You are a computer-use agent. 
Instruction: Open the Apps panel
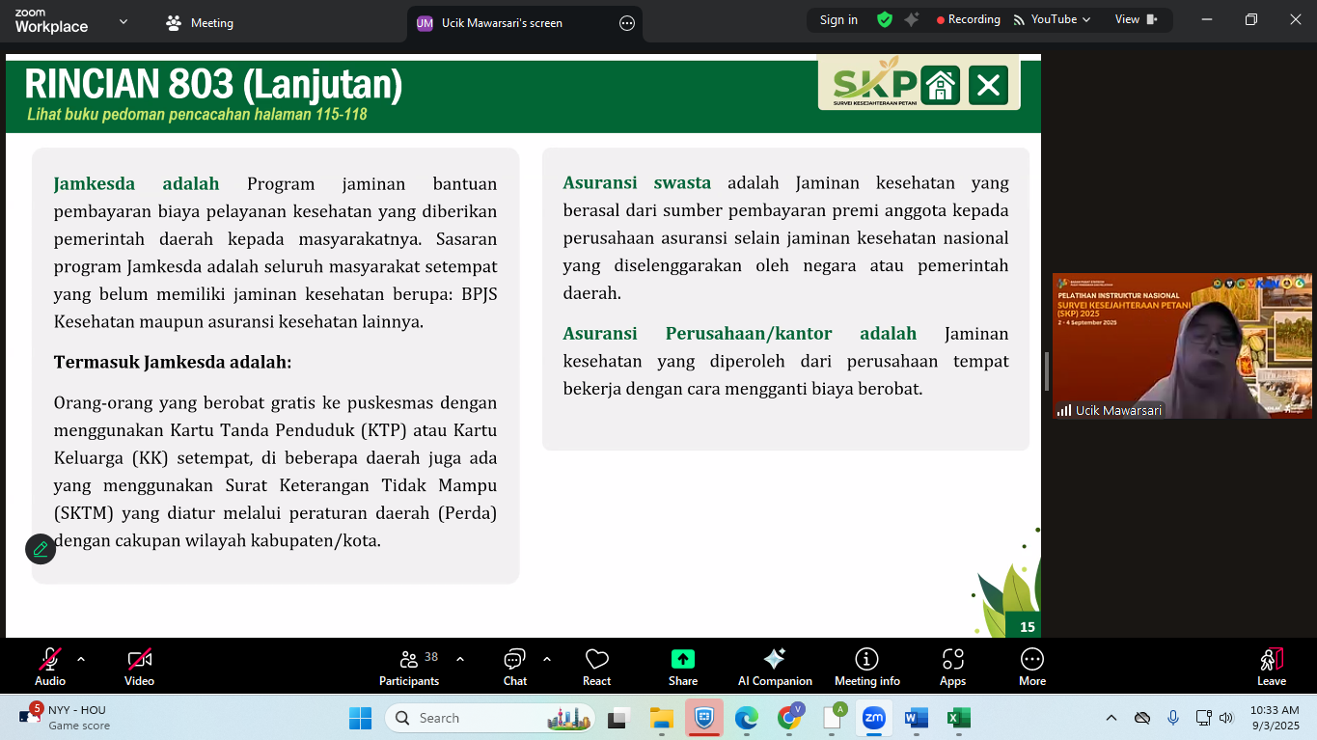[952, 667]
